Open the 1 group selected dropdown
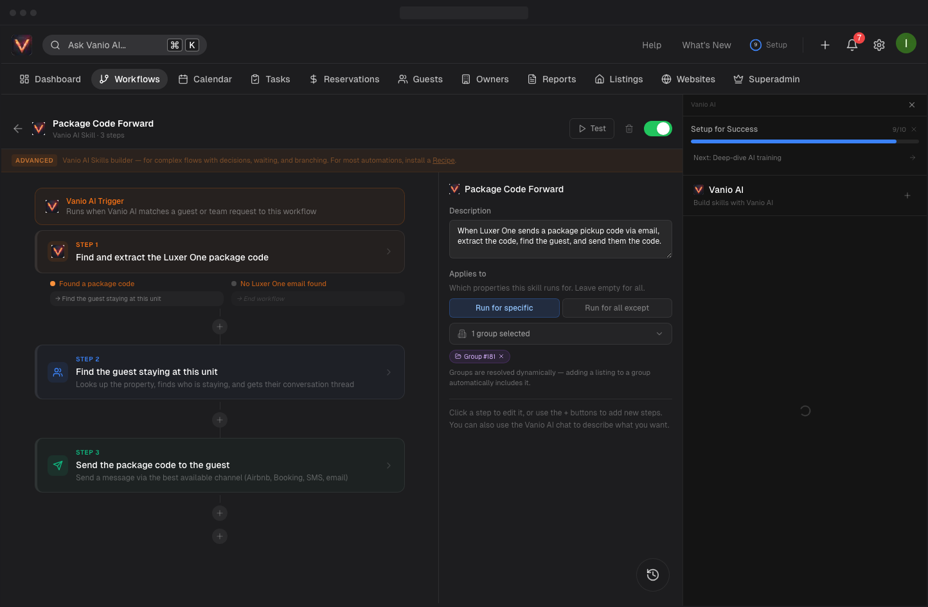This screenshot has height=607, width=928. [x=560, y=334]
